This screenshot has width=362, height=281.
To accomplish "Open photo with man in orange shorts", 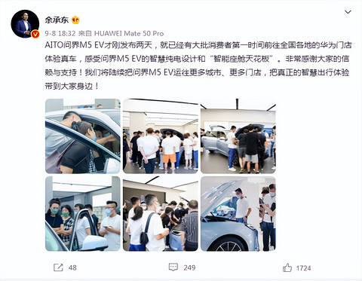I will point(161,136).
